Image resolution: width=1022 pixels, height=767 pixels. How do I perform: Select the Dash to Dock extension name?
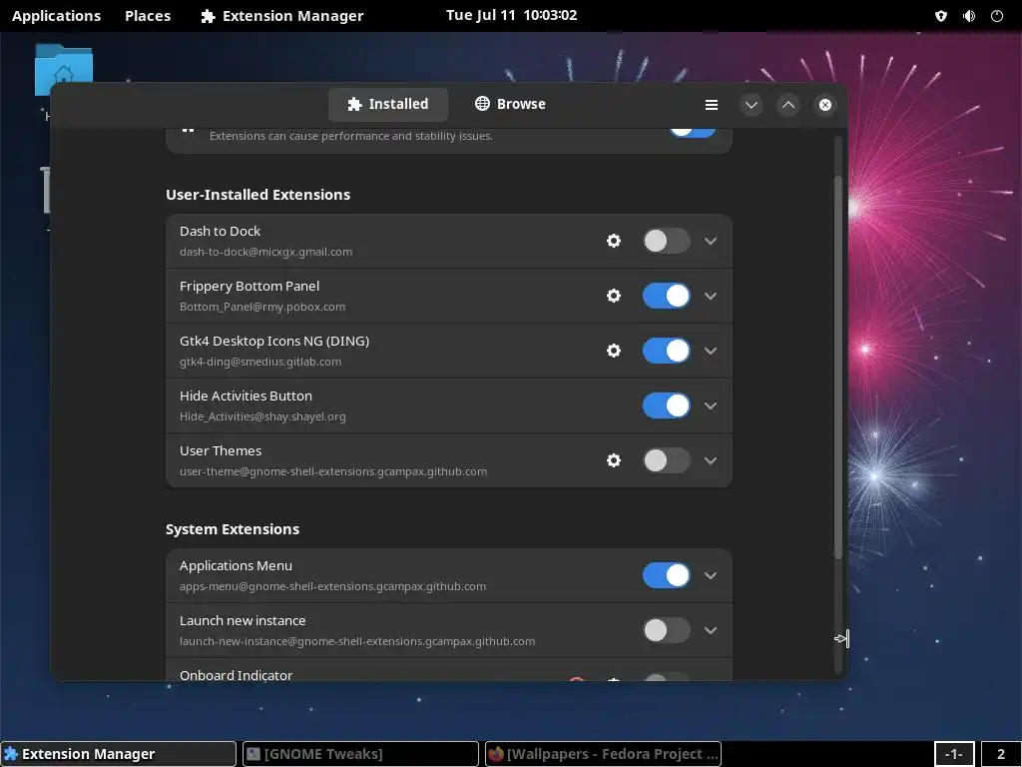coord(220,231)
